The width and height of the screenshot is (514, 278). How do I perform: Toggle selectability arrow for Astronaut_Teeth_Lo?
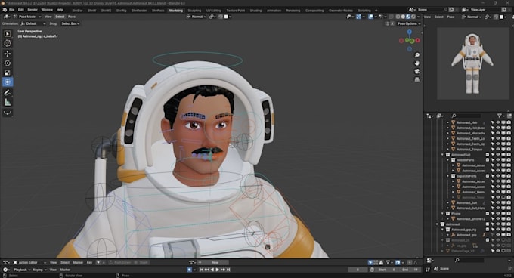493,138
